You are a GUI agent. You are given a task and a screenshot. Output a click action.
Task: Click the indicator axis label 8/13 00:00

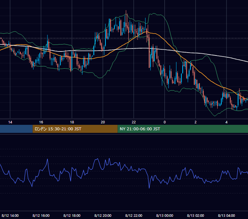(x=164, y=215)
